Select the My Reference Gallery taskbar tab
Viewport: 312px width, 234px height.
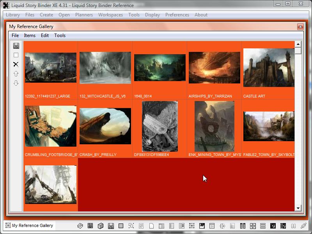pos(29,225)
